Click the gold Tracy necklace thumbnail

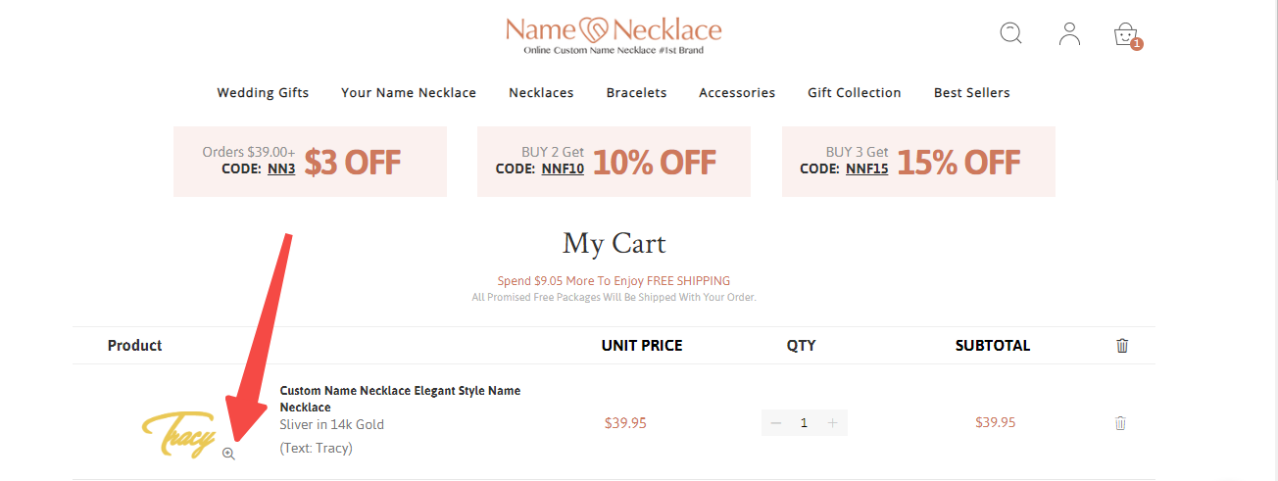click(x=178, y=433)
